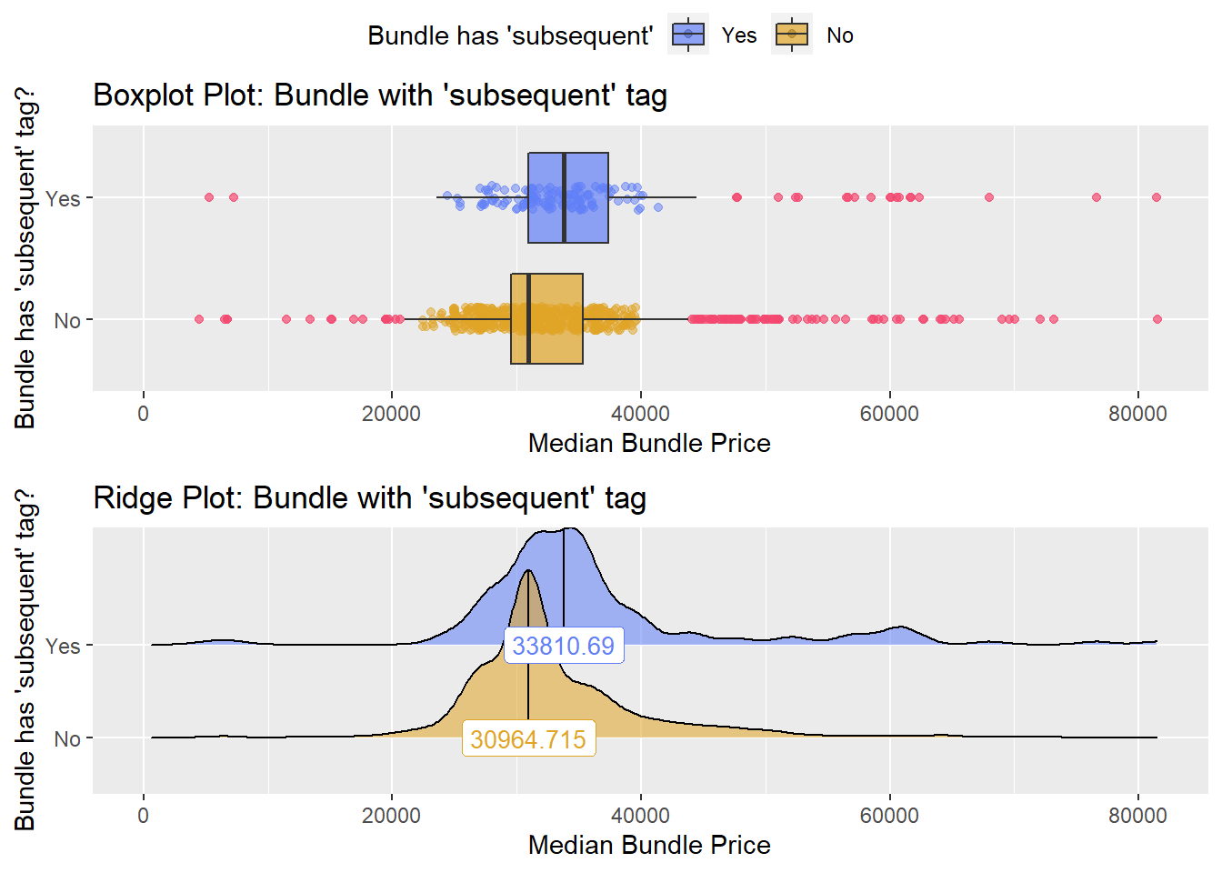Click the 80000 tick label on the boxplot axis

1137,414
